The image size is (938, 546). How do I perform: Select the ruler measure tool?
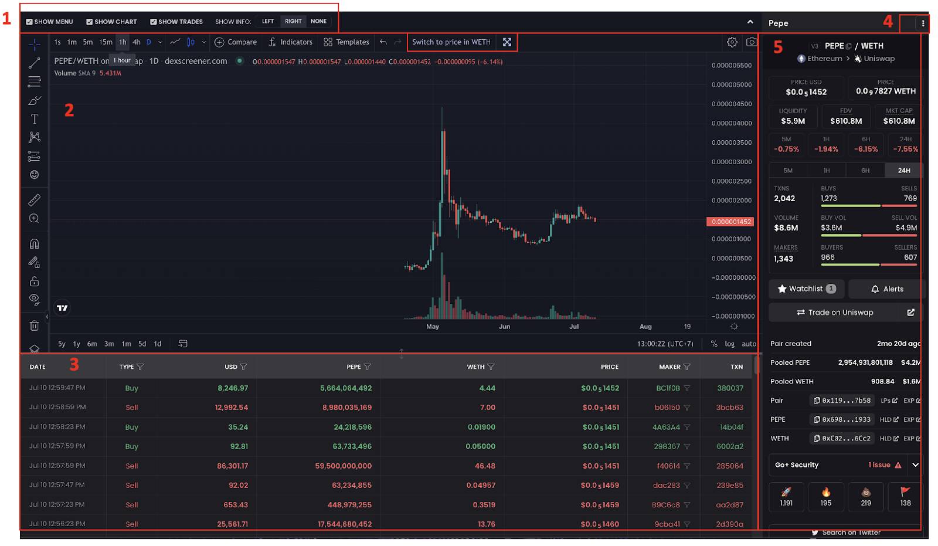coord(35,200)
